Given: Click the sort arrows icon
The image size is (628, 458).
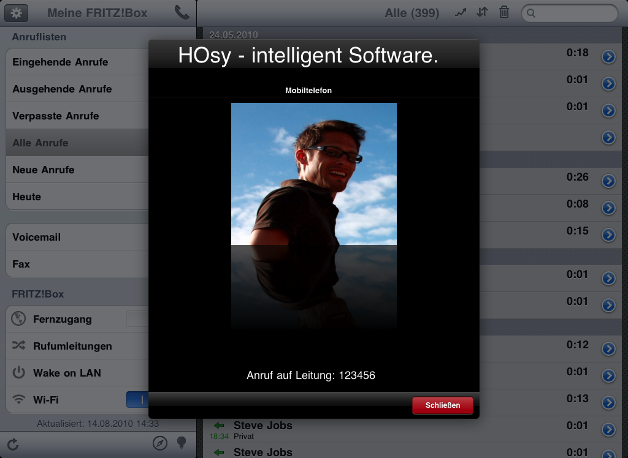Looking at the screenshot, I should click(x=483, y=12).
